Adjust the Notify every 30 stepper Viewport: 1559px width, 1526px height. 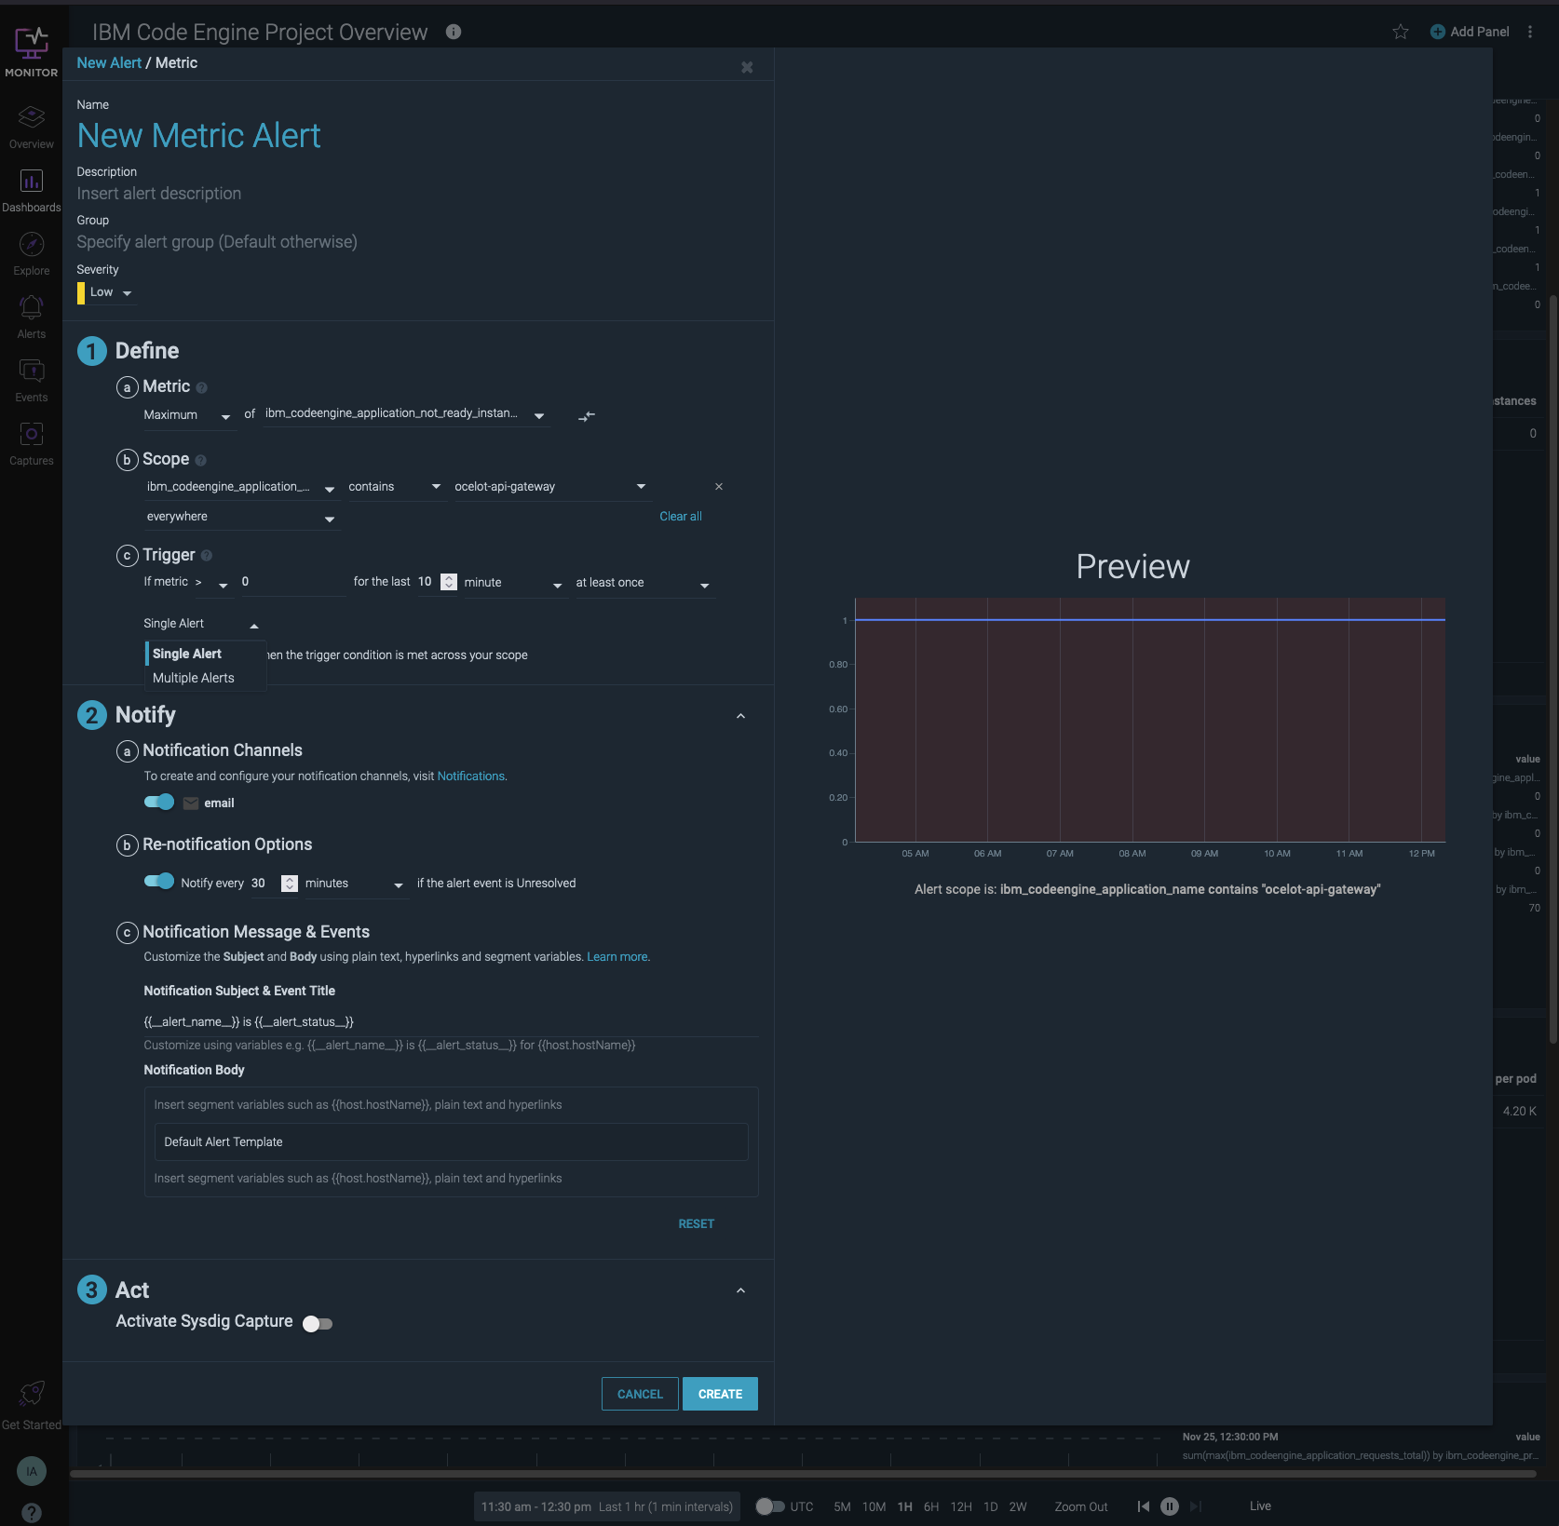pyautogui.click(x=290, y=884)
